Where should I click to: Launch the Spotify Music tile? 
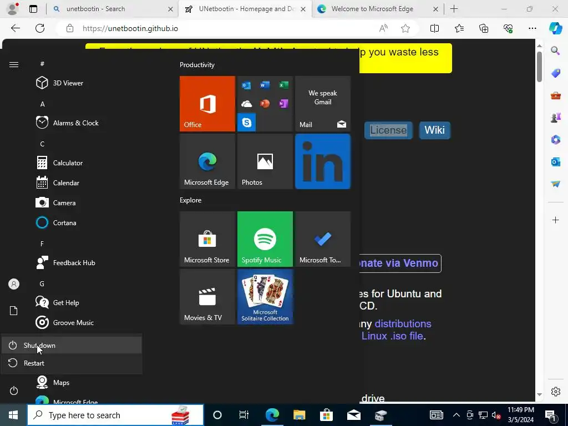pyautogui.click(x=265, y=239)
